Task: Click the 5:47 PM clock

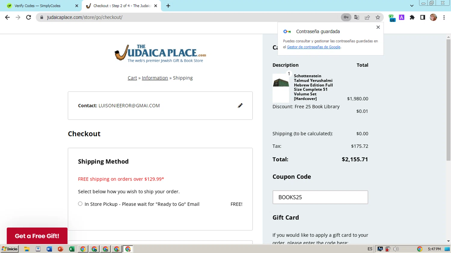Action: (x=434, y=249)
